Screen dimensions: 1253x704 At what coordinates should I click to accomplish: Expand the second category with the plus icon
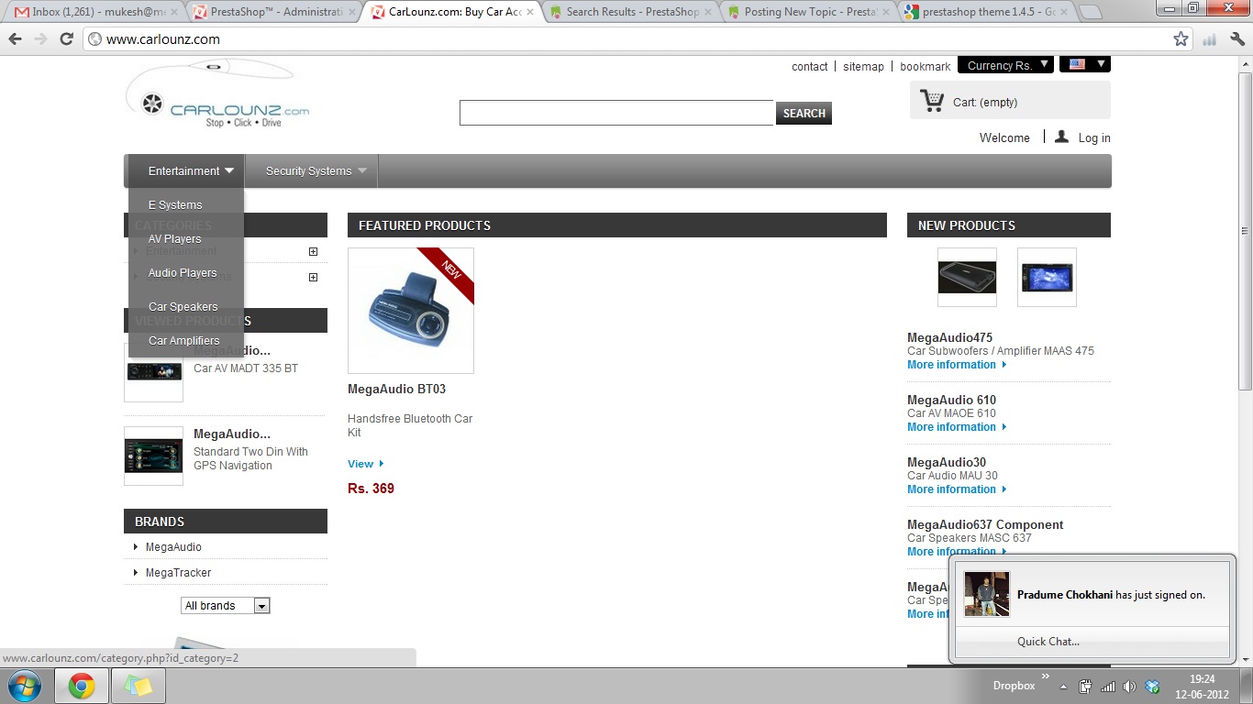coord(313,277)
